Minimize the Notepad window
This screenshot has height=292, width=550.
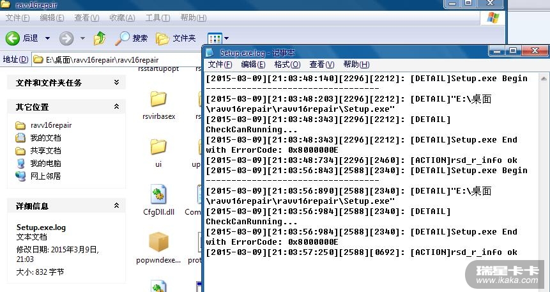coord(497,51)
